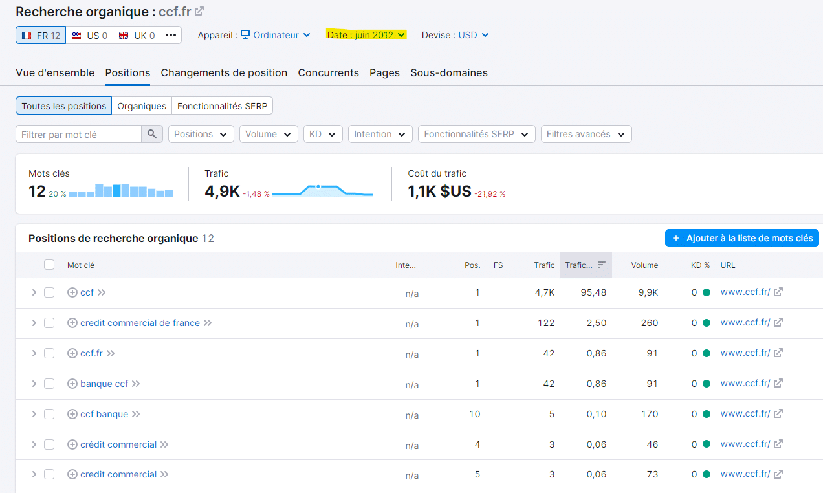The width and height of the screenshot is (823, 493).
Task: Open external link icon for banque ccf URL
Action: pos(778,384)
